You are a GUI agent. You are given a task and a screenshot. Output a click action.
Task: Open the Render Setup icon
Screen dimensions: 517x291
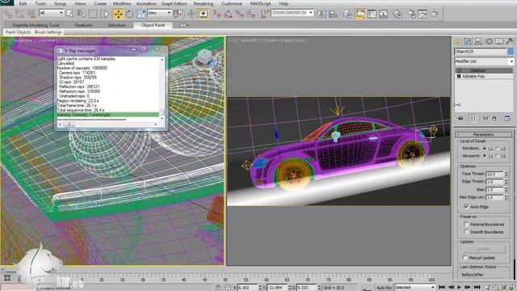point(411,14)
